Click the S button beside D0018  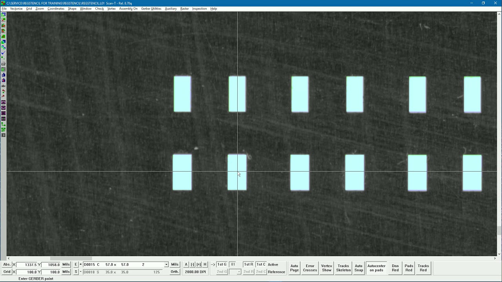[76, 272]
